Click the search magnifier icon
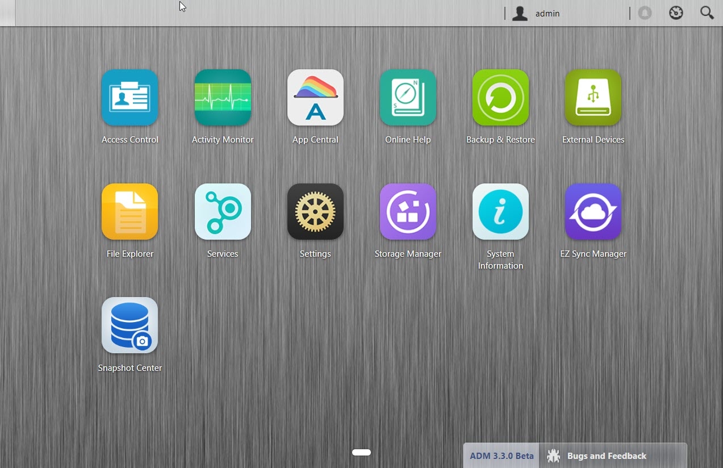Image resolution: width=723 pixels, height=468 pixels. coord(707,12)
